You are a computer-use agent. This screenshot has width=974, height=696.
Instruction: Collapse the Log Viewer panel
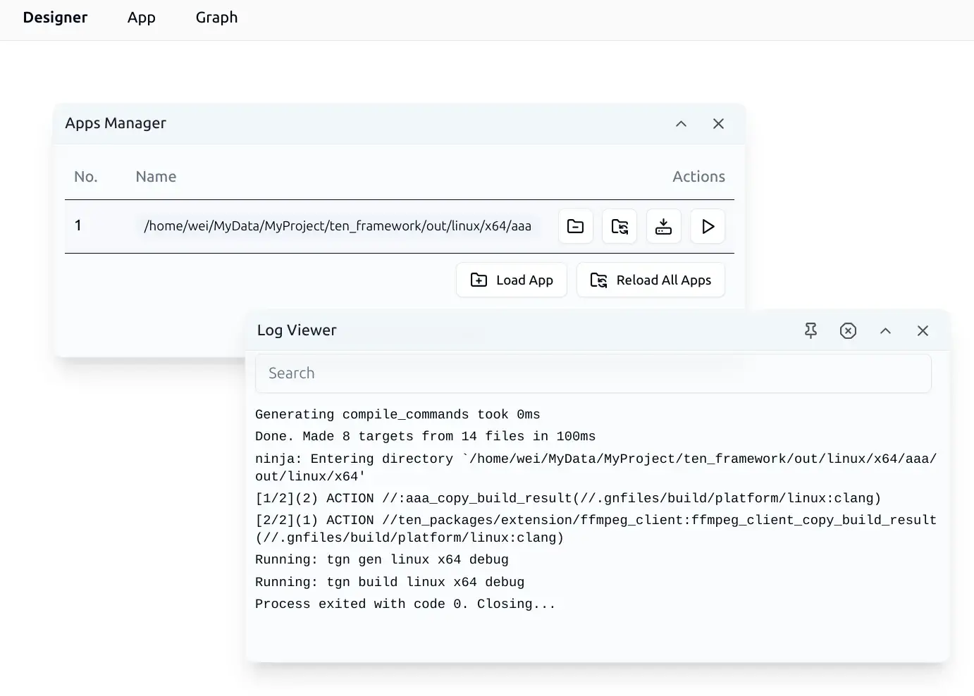pos(885,330)
